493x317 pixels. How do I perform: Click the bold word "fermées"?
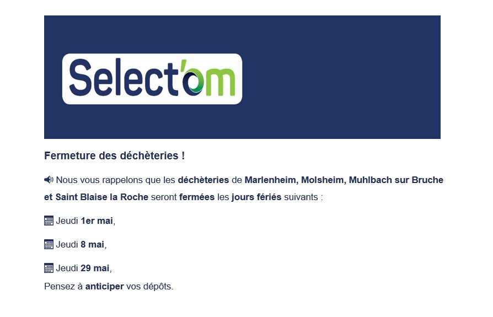coord(197,197)
